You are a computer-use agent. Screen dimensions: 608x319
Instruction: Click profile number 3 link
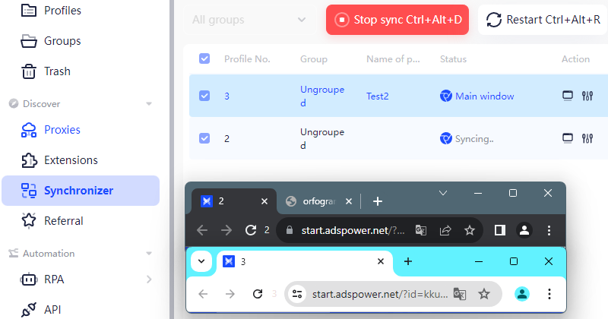pos(226,96)
